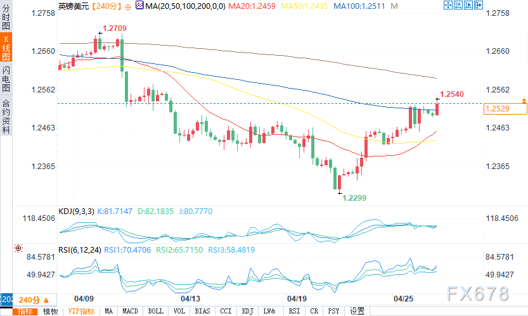This screenshot has width=528, height=316.
Task: Click the RSI(6,12,24) panel label
Action: (x=80, y=250)
